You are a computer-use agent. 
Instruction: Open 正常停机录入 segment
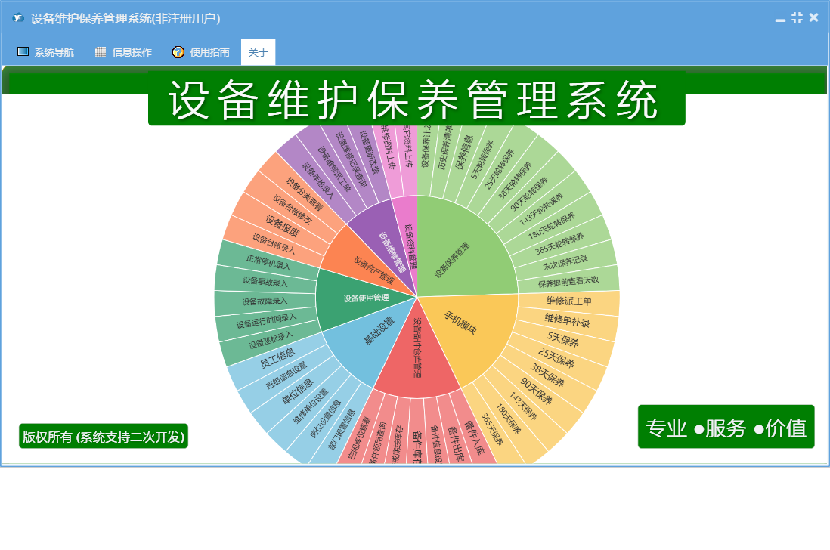[x=268, y=262]
